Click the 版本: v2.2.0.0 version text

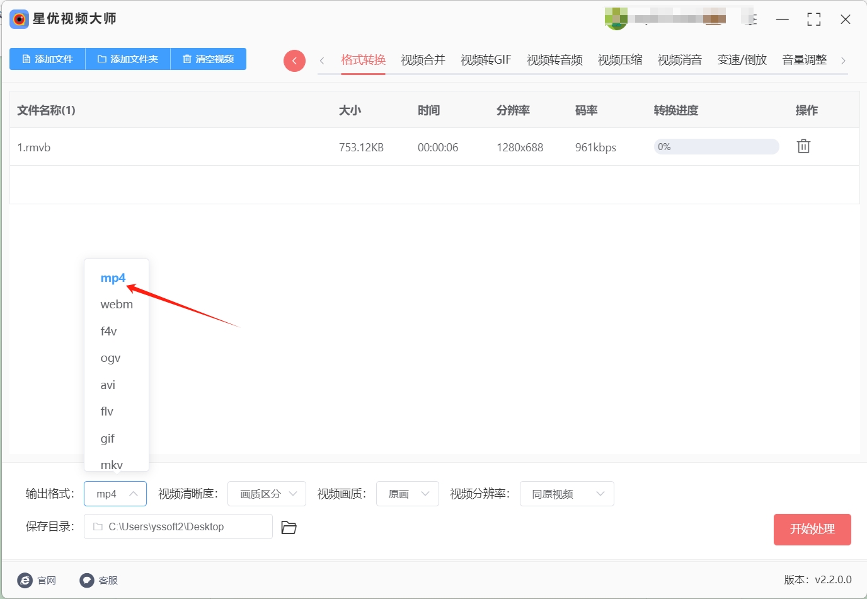tap(818, 579)
